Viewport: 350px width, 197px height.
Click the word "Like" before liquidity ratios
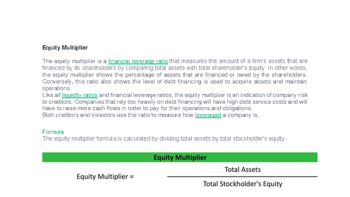pyautogui.click(x=47, y=95)
